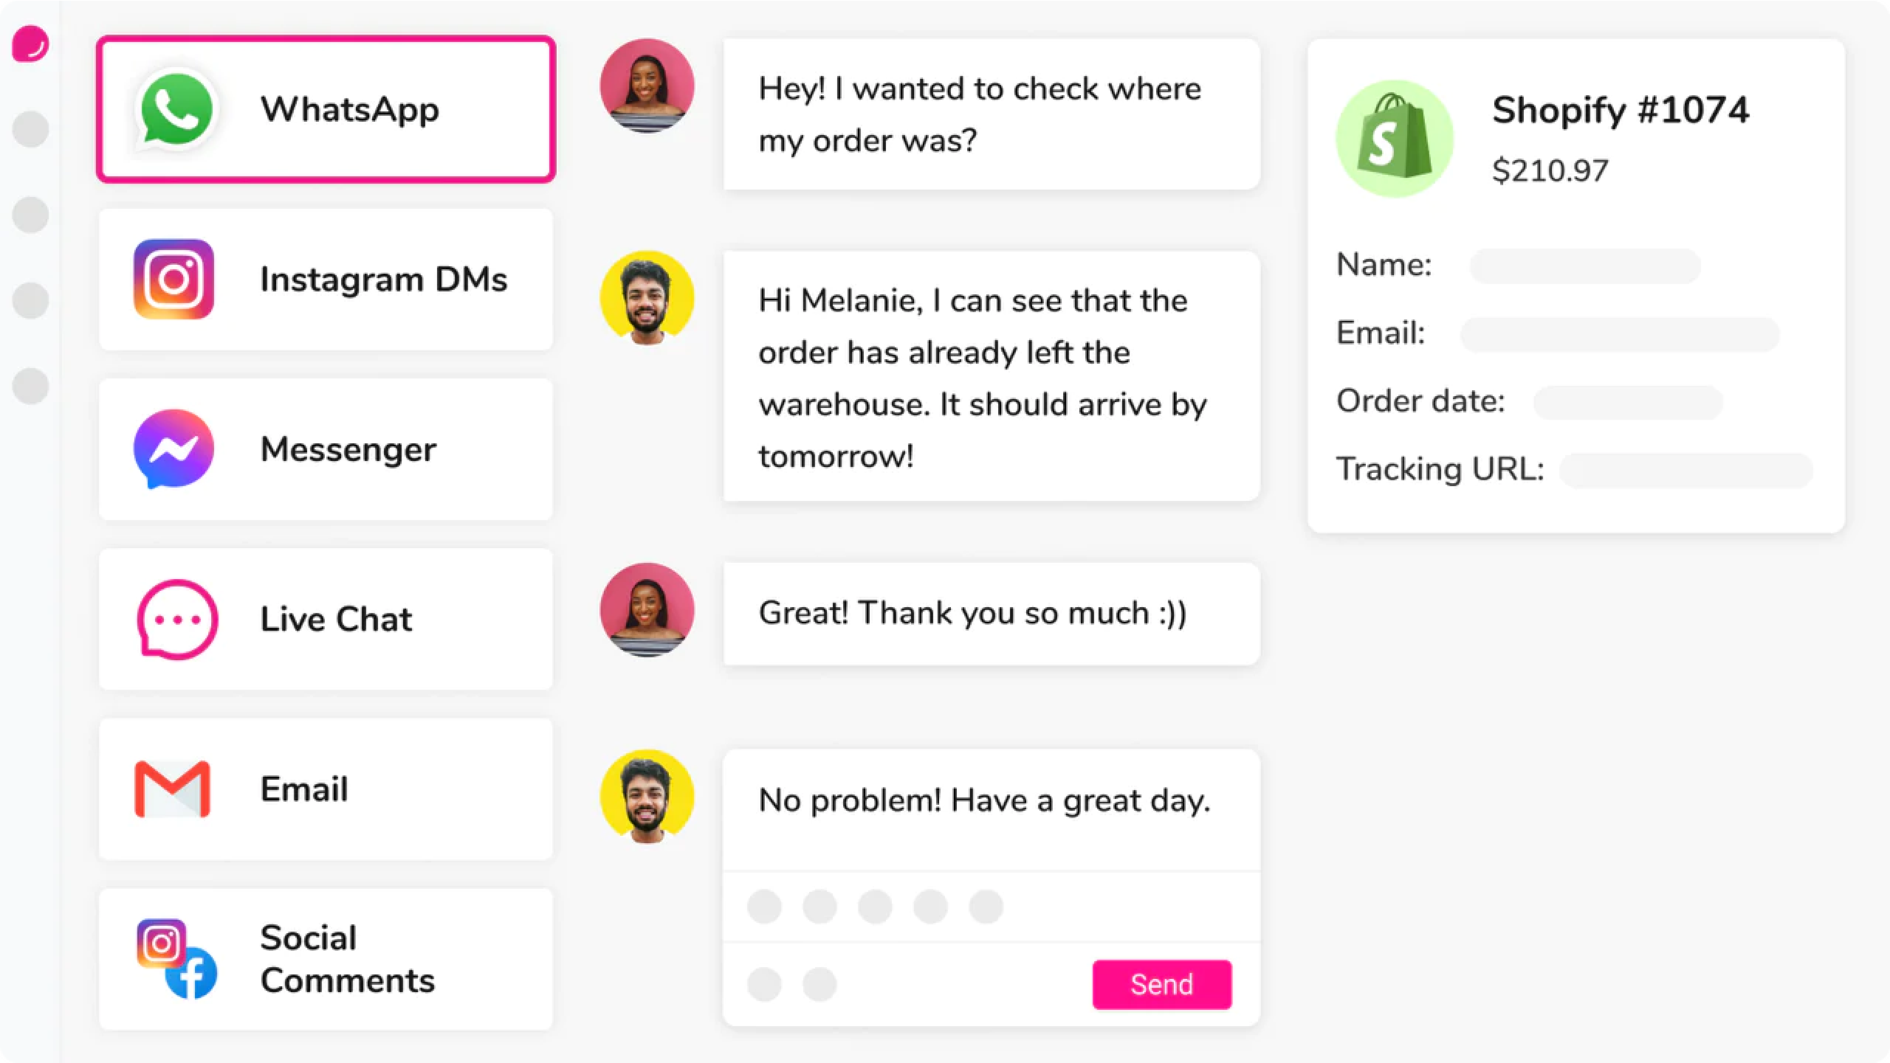Open the app logo at top left
The image size is (1890, 1063).
[30, 44]
